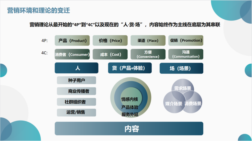Click the 需求场景 circle
The width and height of the screenshot is (252, 141).
pyautogui.click(x=183, y=88)
